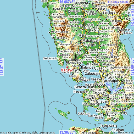Click the Angeles city label

point(90,45)
